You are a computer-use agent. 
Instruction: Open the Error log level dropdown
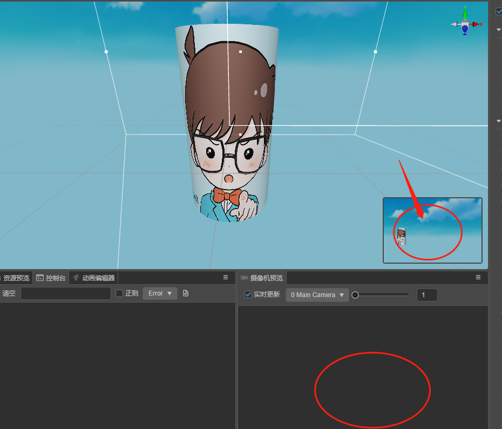click(160, 293)
